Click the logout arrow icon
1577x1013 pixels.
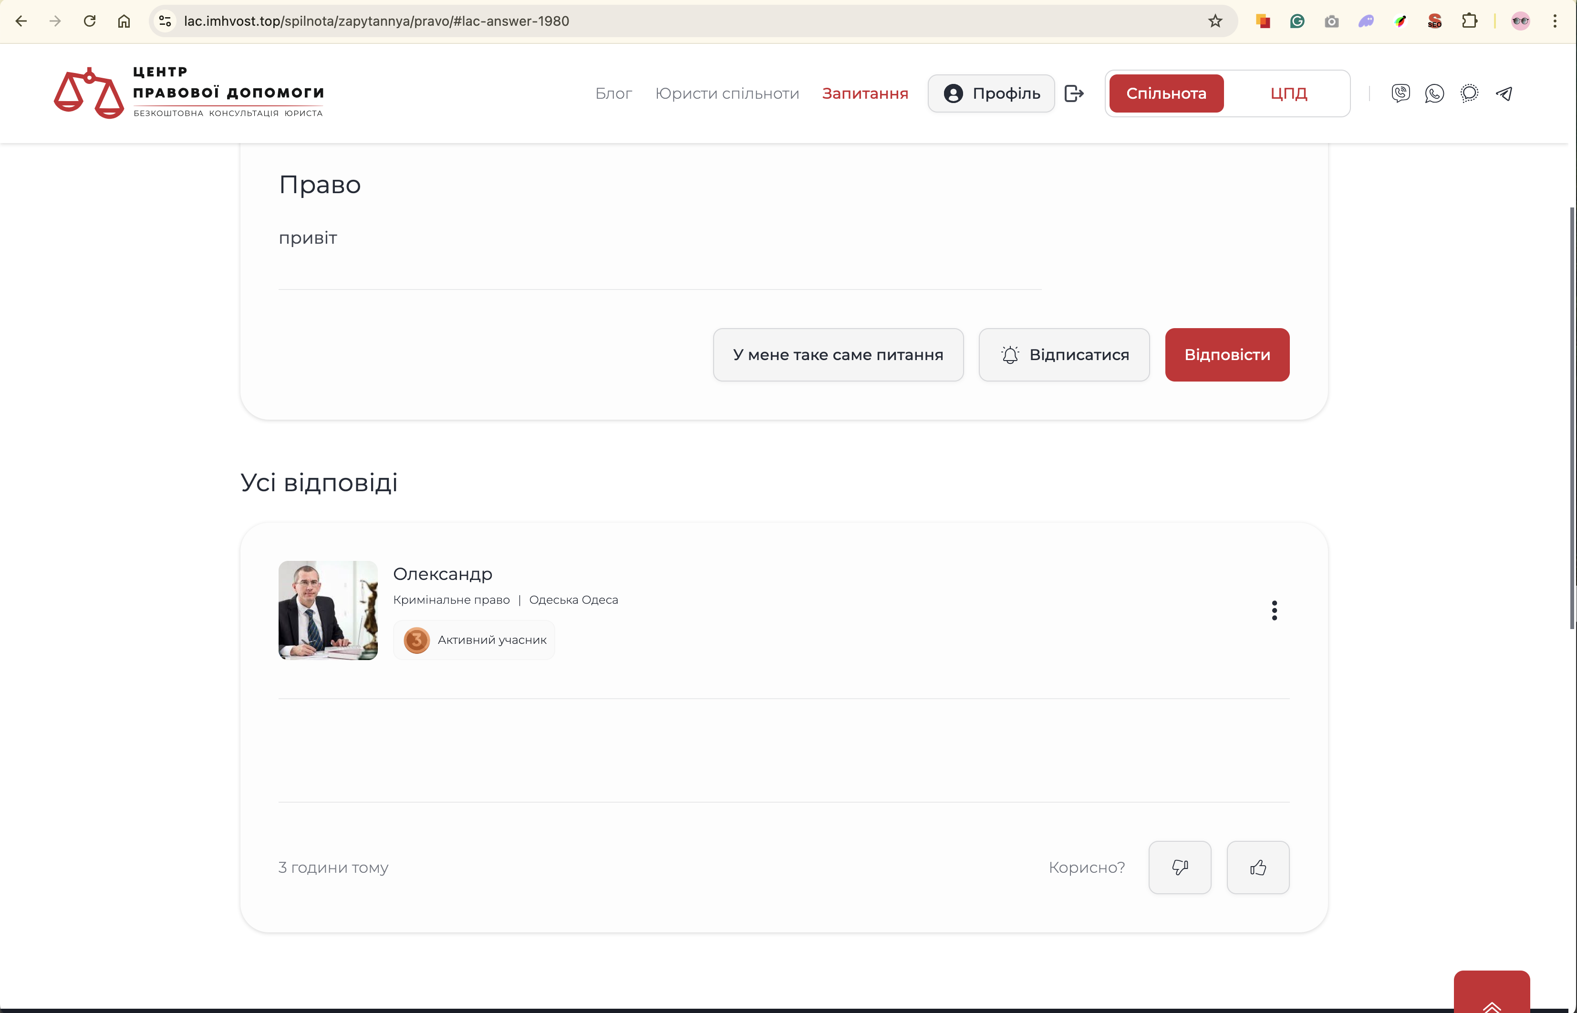coord(1074,93)
